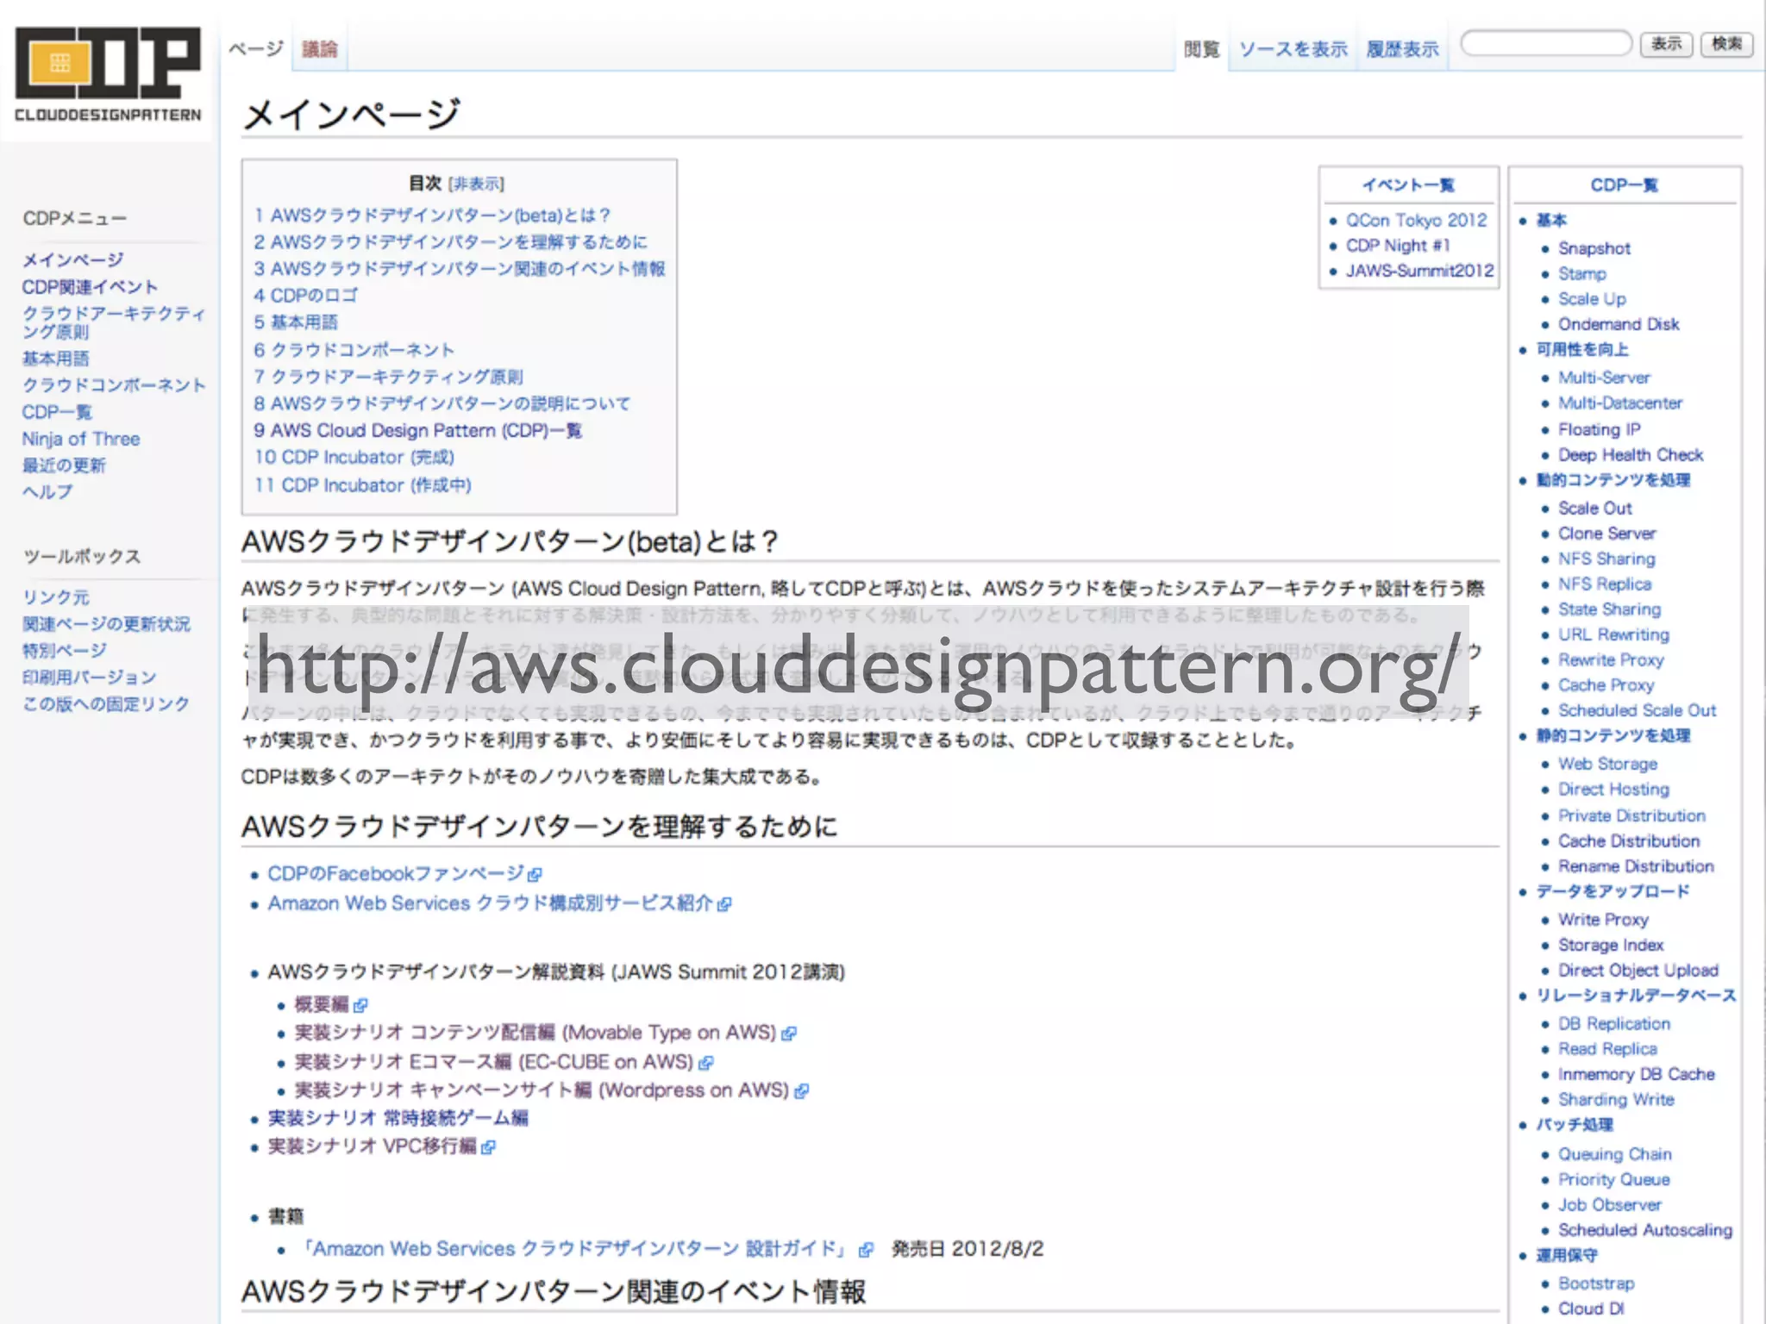Jump to contents item 11 CDP Incubator (作成中)
Screen dimensions: 1766x1324
[x=362, y=484]
